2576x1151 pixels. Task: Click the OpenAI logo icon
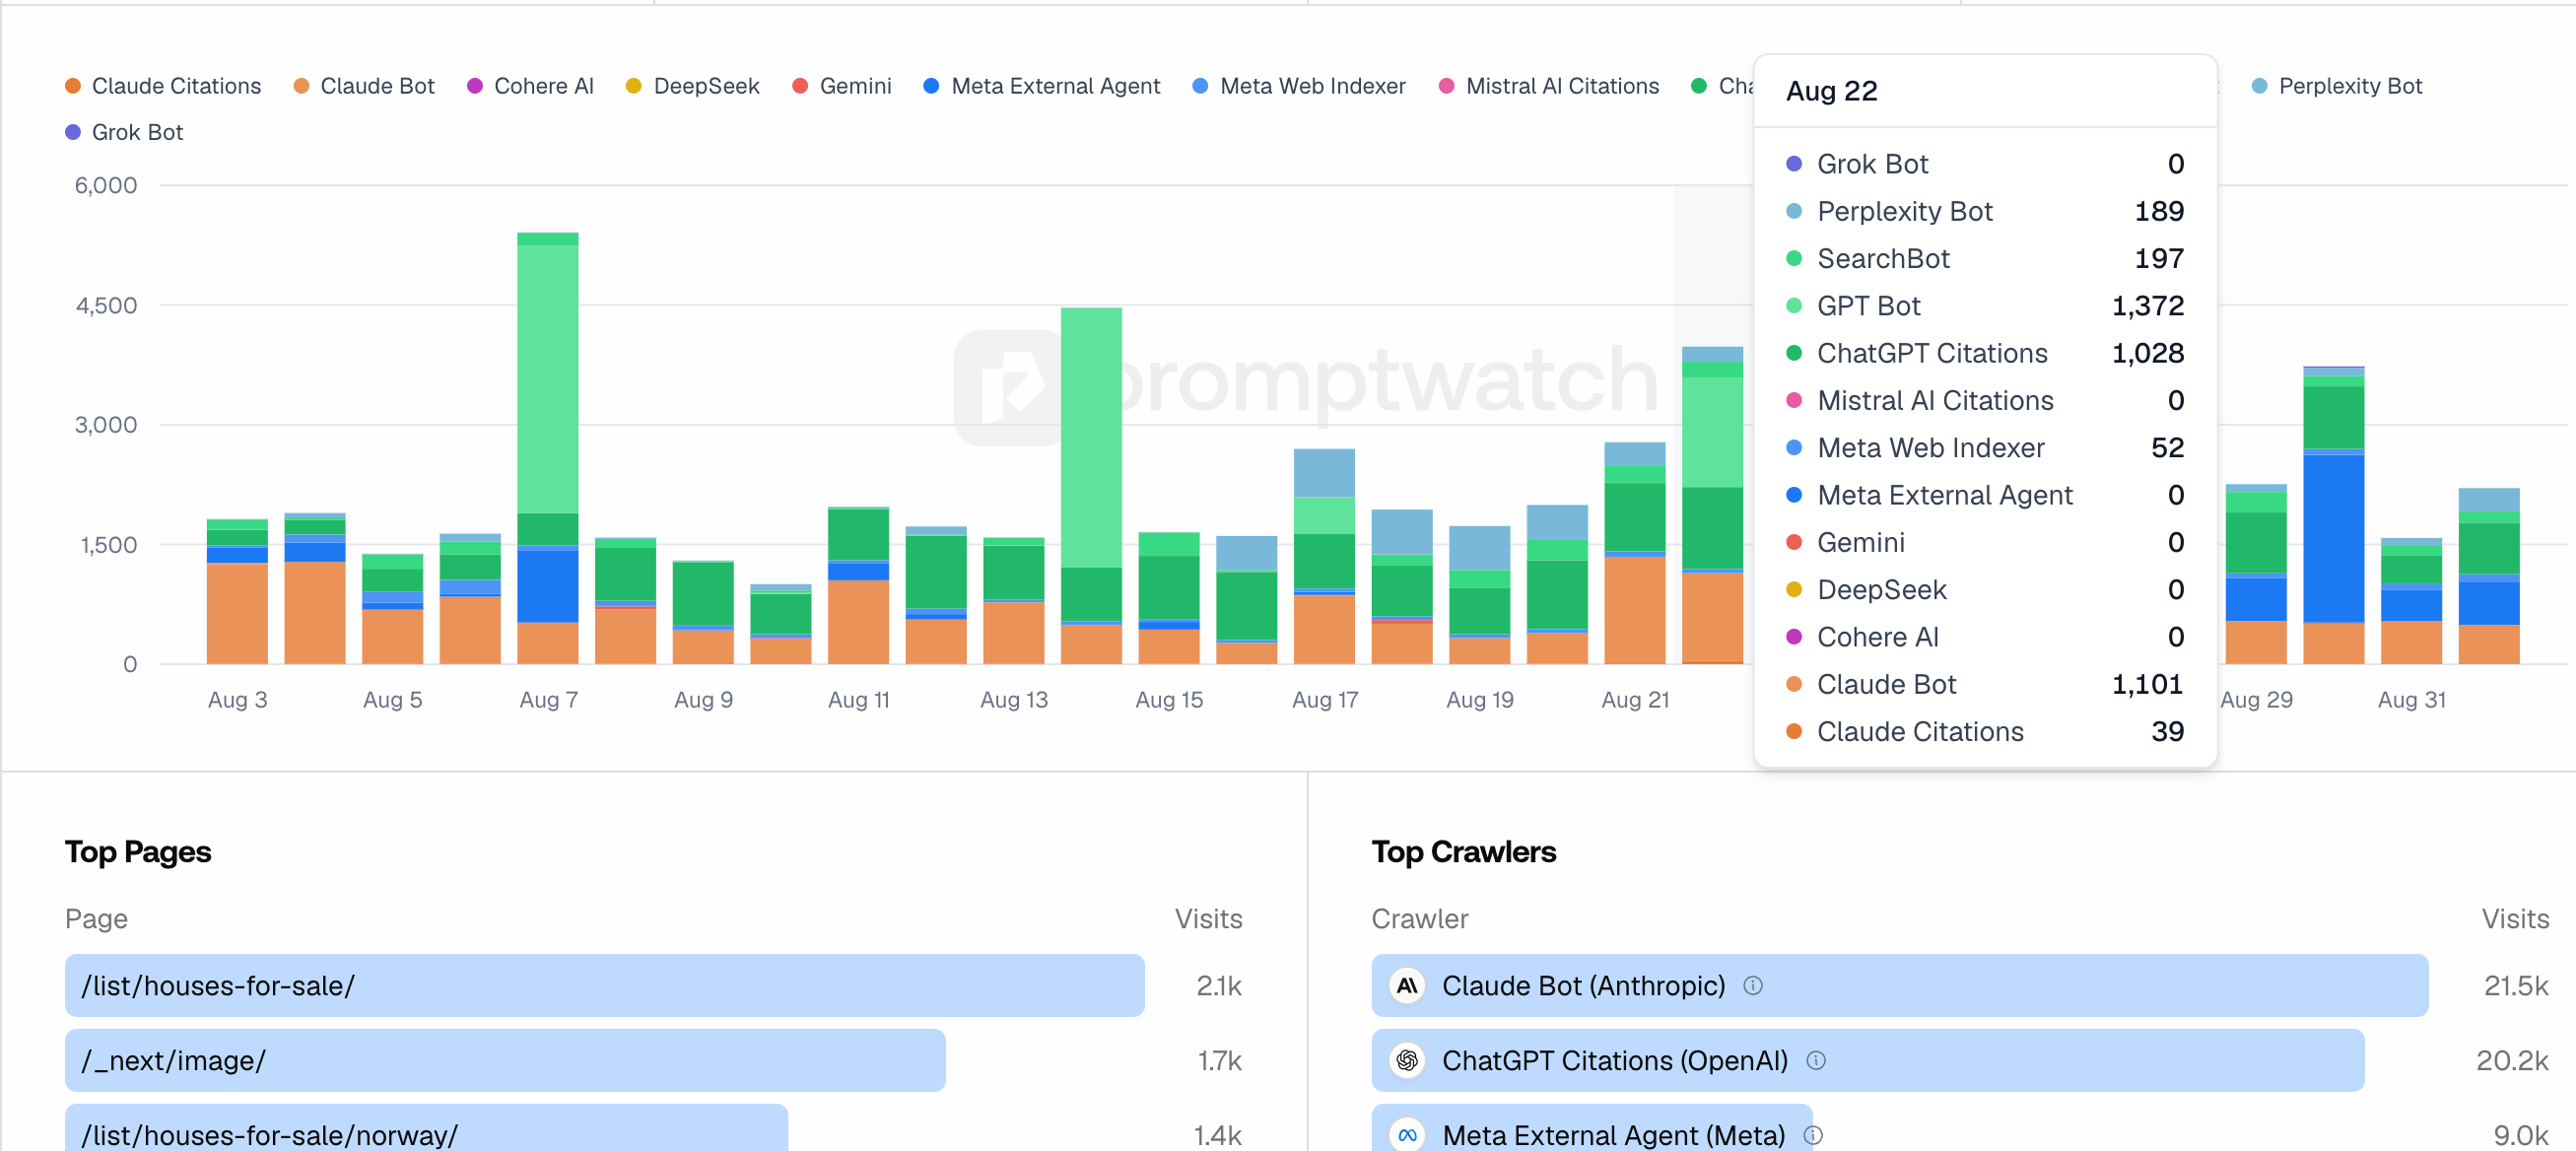1407,1060
